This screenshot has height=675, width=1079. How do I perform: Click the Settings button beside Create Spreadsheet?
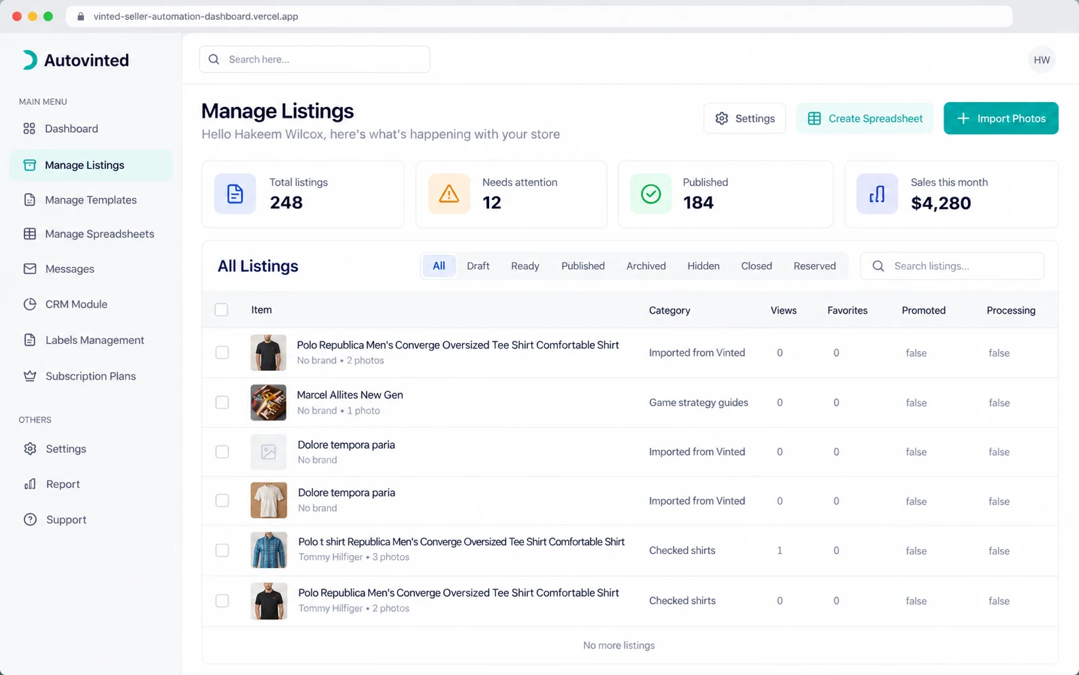click(744, 118)
